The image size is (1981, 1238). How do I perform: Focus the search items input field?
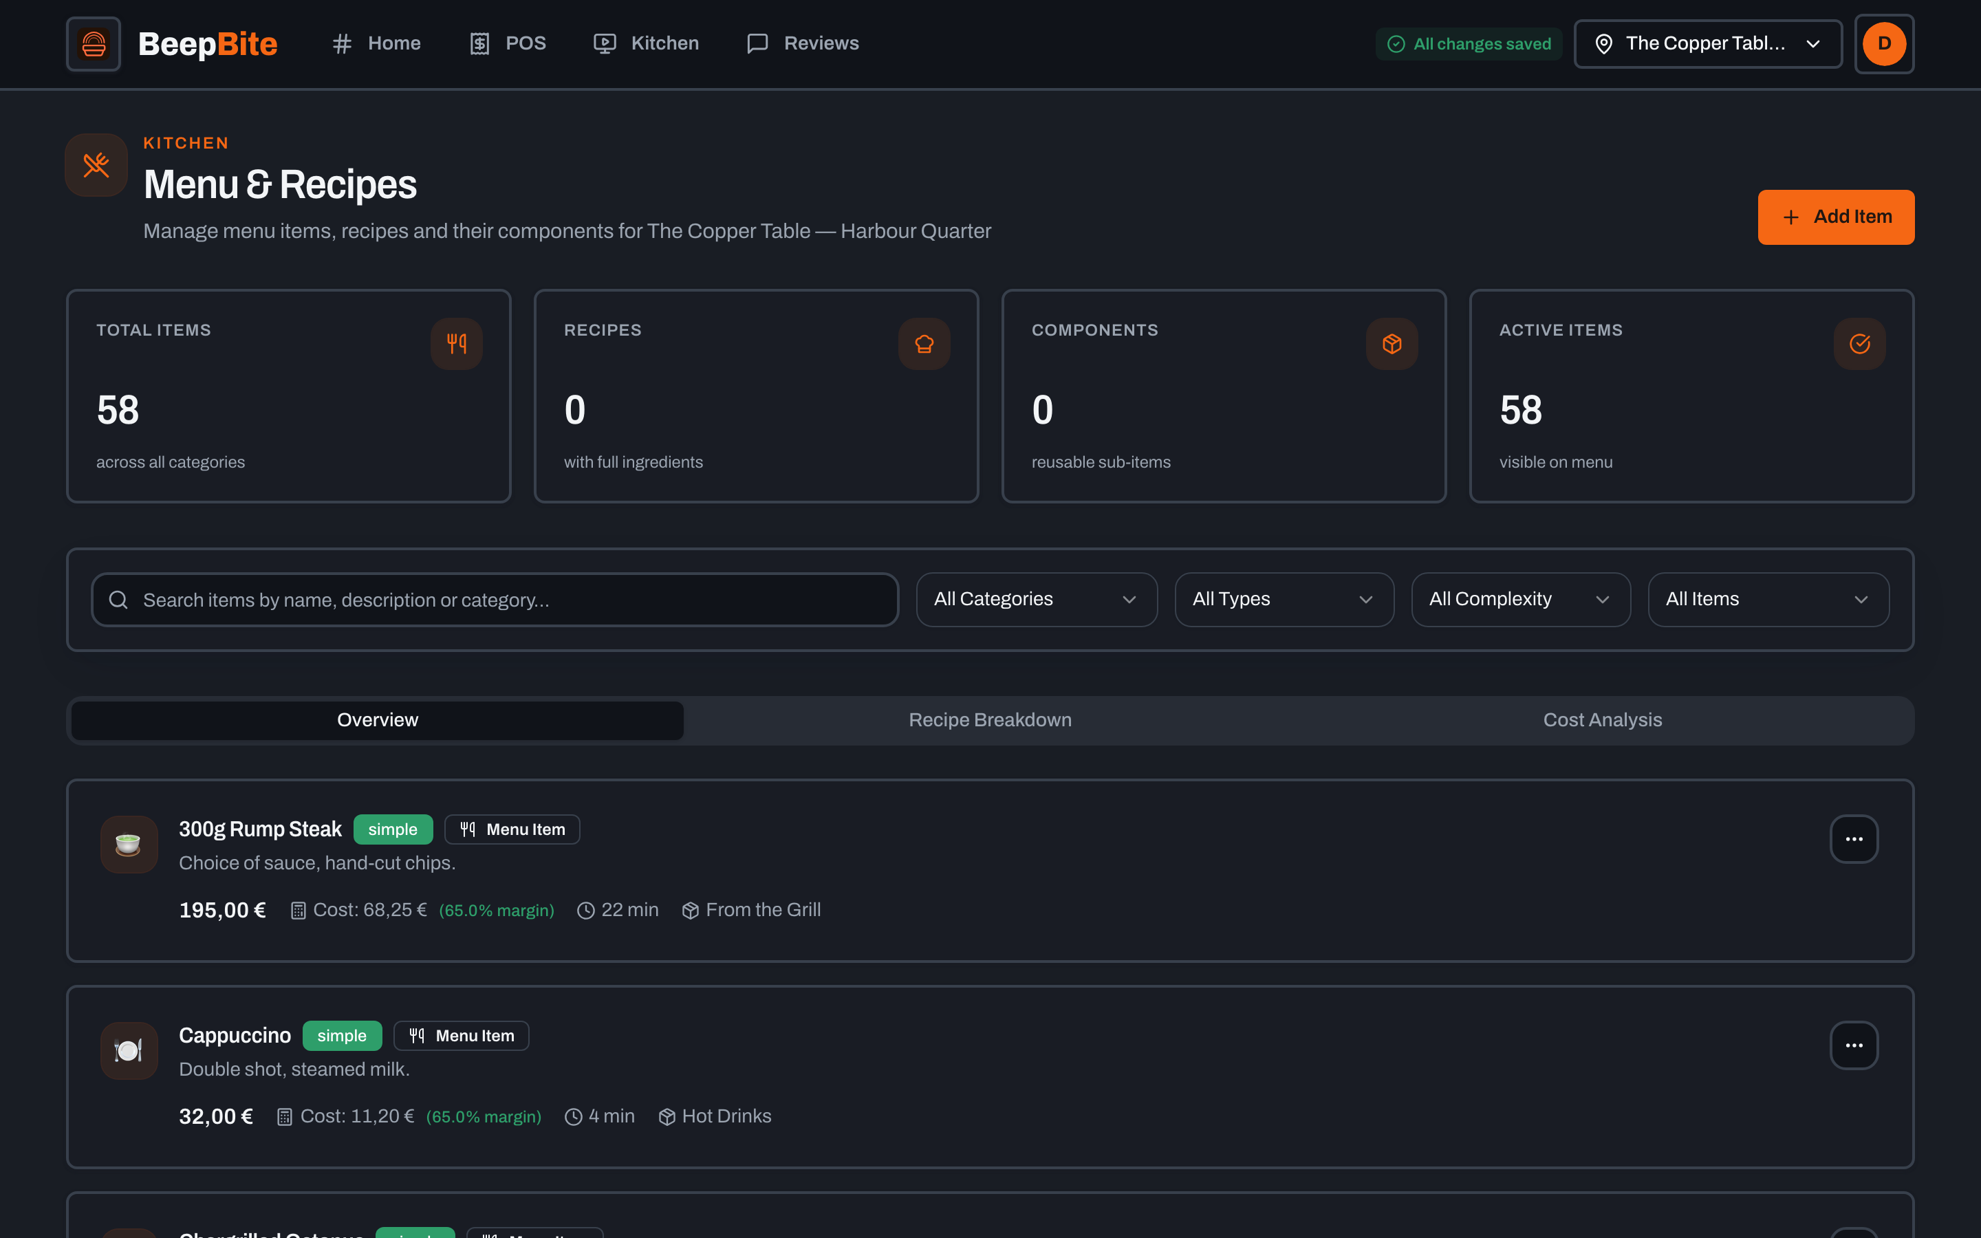pos(495,600)
